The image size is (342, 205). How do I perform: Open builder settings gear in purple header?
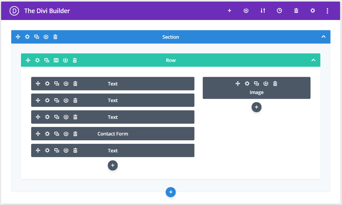pyautogui.click(x=313, y=11)
